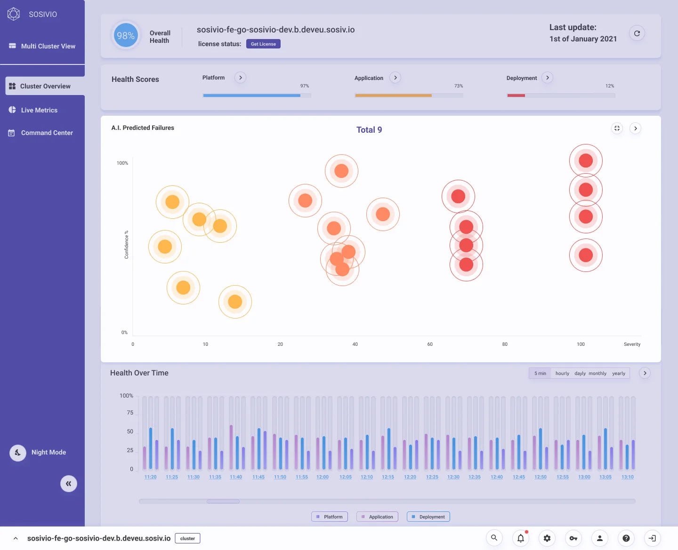Image resolution: width=678 pixels, height=550 pixels.
Task: Select the 5 min time range
Action: [x=540, y=373]
